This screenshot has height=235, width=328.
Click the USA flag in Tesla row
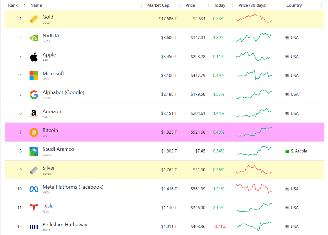point(287,208)
